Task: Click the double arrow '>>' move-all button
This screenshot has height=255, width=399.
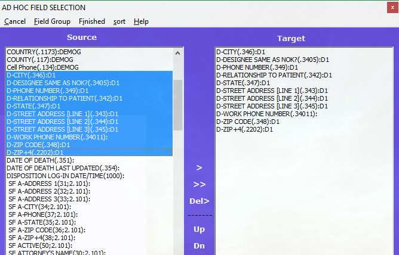Action: 199,184
